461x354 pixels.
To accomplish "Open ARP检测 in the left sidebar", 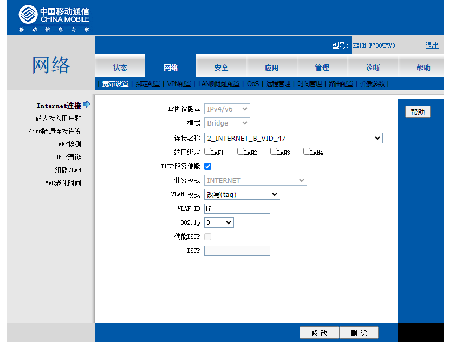I will pos(69,144).
